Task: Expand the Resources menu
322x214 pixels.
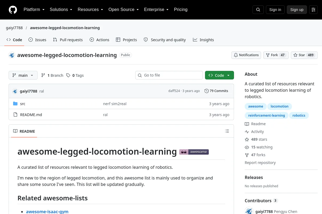Action: [90, 10]
